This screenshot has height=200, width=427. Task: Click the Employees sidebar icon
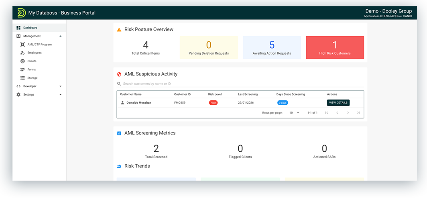(x=23, y=53)
